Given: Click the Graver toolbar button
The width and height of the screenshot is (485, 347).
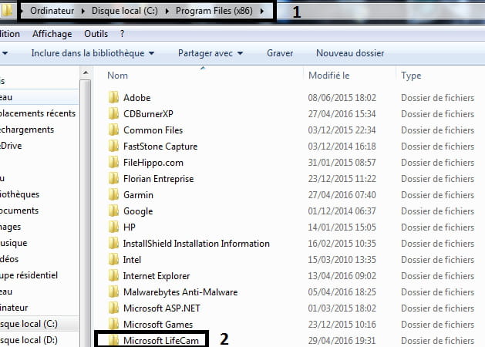Looking at the screenshot, I should [x=280, y=53].
